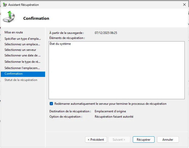
Task: Jump to the 'Sélectionnez un serveur' step
Action: (x=20, y=50)
